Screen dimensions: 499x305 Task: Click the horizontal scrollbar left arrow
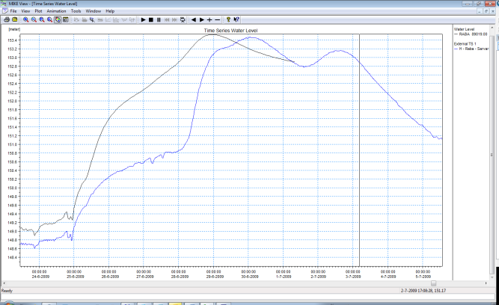tap(4, 283)
